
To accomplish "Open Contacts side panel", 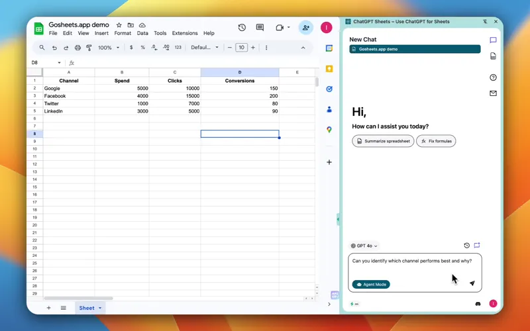I will tap(329, 109).
